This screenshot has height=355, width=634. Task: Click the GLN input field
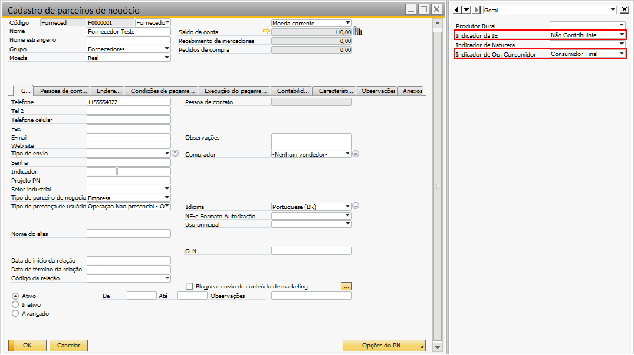tap(311, 251)
